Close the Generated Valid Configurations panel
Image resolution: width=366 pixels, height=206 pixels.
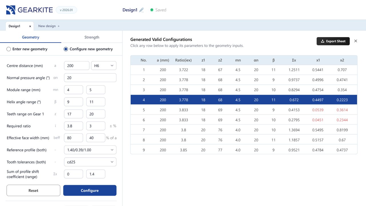click(x=356, y=41)
